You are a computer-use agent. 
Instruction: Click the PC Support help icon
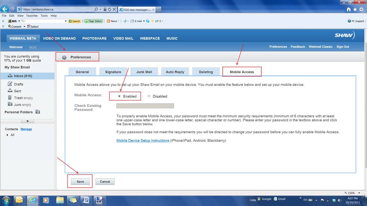click(x=349, y=21)
